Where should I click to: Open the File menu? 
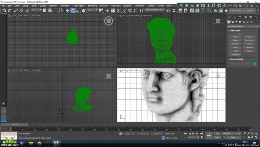click(3, 6)
